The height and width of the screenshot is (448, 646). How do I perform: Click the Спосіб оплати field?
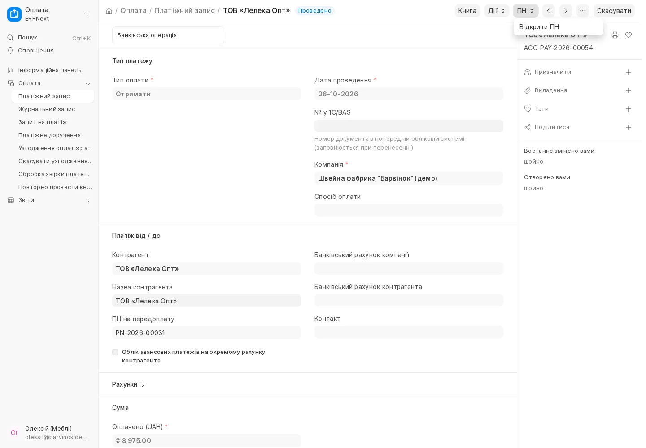click(409, 210)
